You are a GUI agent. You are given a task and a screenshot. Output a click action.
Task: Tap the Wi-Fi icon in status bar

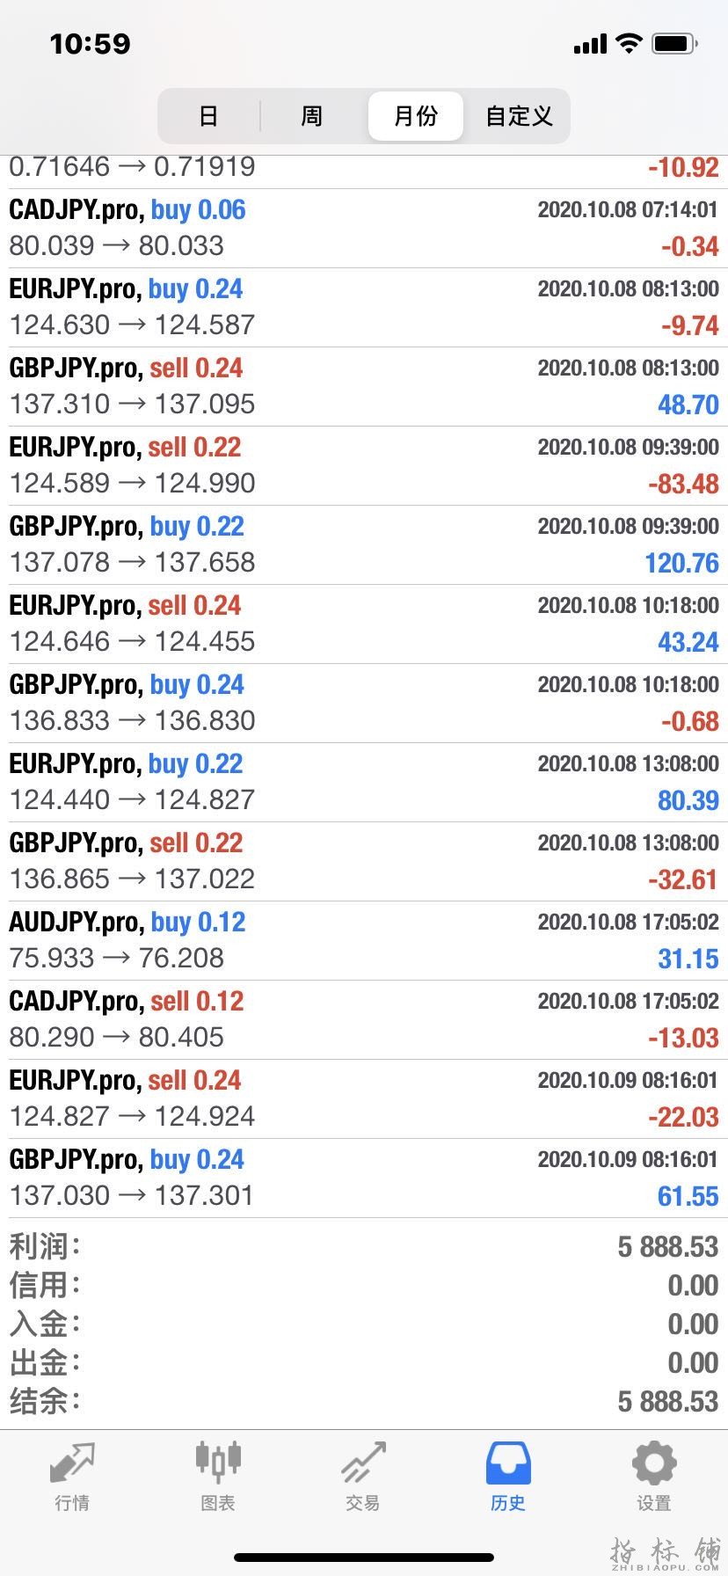(x=630, y=43)
